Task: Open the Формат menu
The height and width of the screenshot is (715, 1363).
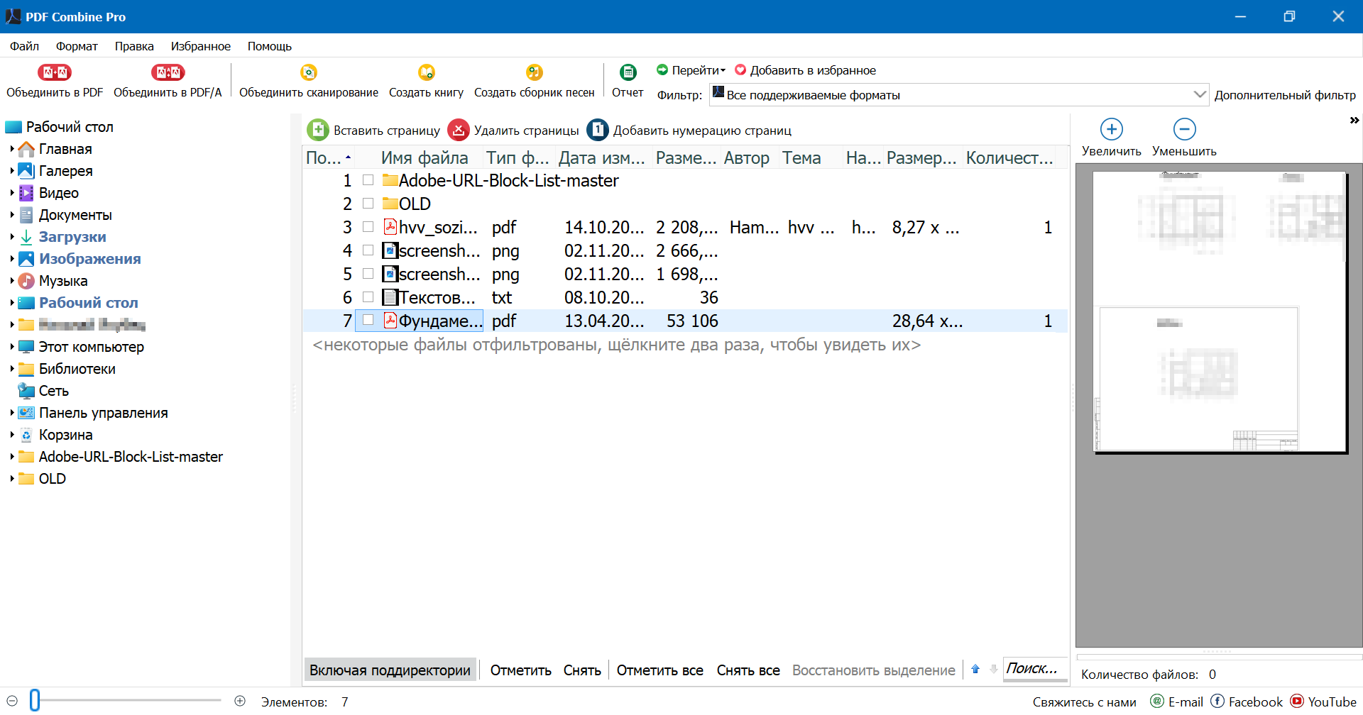Action: click(77, 46)
